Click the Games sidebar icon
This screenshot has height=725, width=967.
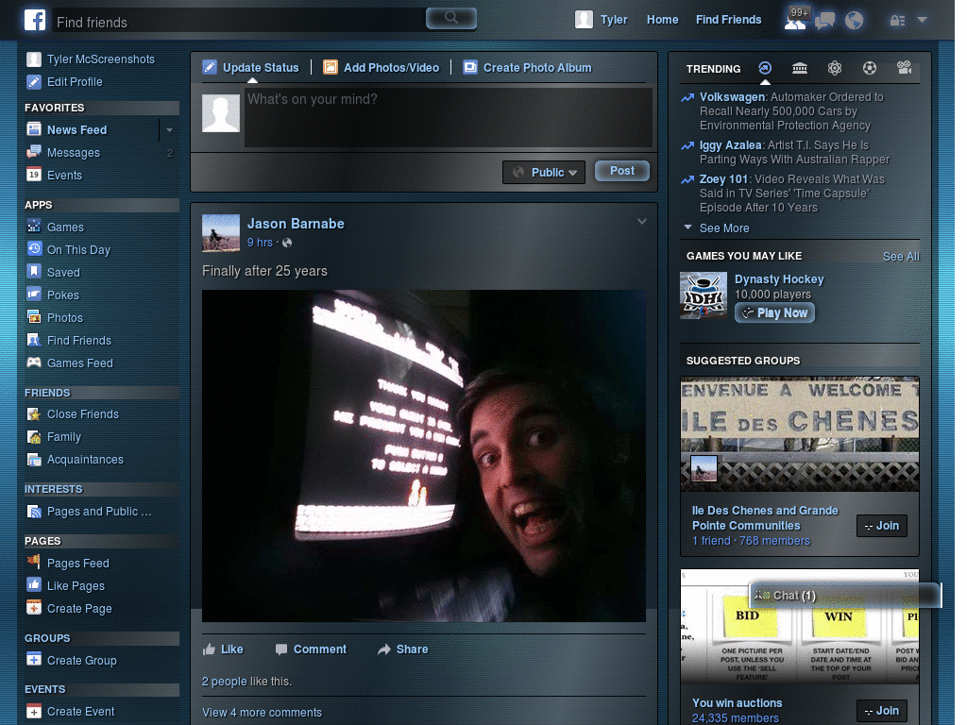(x=34, y=227)
